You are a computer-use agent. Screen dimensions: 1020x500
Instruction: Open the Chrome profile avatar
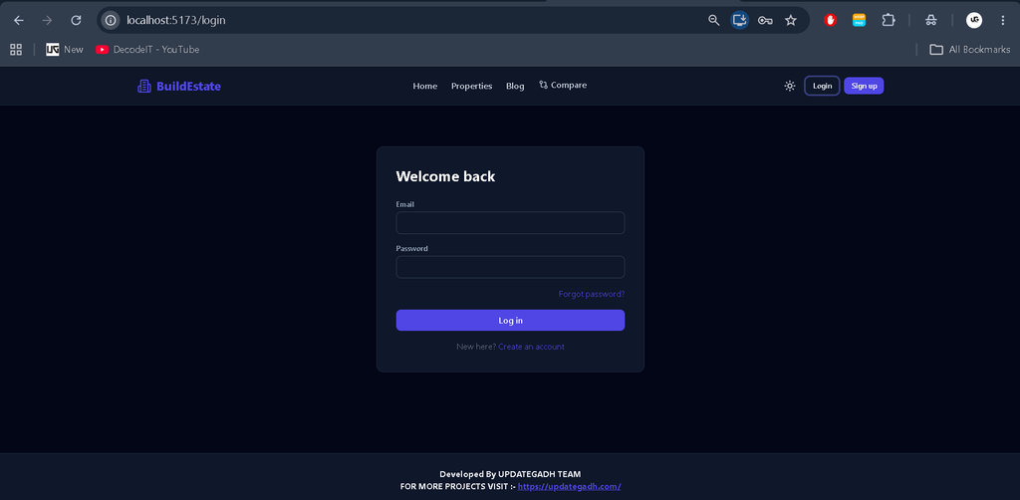(974, 20)
